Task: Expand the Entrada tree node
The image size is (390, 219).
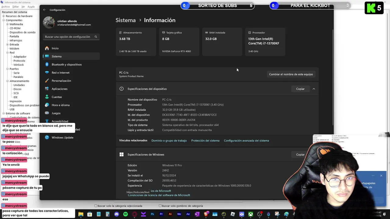Action: click(7, 44)
